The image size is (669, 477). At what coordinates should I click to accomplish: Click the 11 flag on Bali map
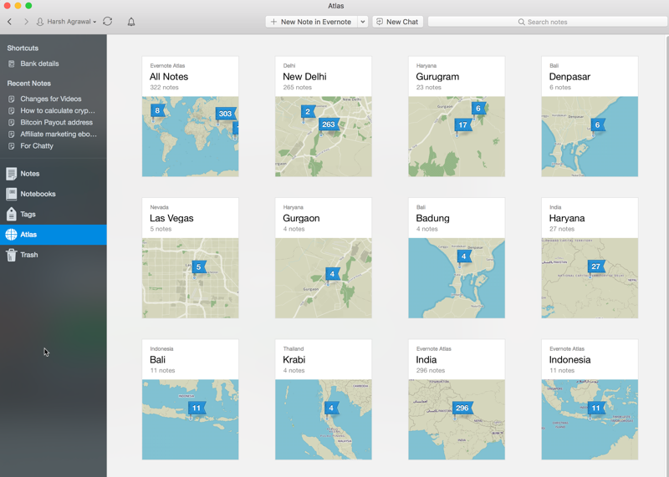pos(197,408)
